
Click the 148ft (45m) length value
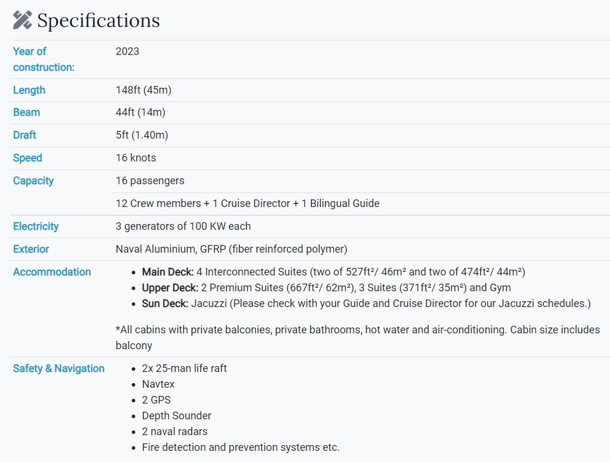tap(143, 89)
